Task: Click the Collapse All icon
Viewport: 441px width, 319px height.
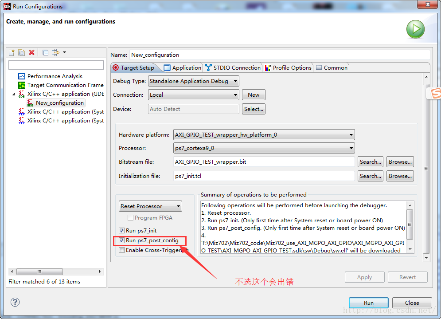Action: tap(45, 52)
